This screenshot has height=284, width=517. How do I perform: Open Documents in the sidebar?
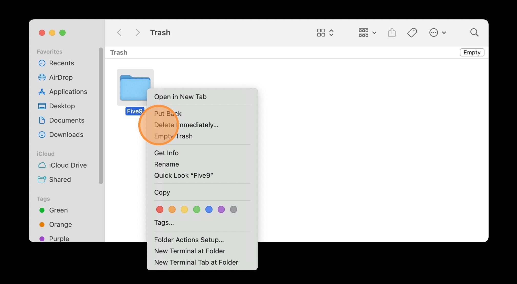[67, 120]
